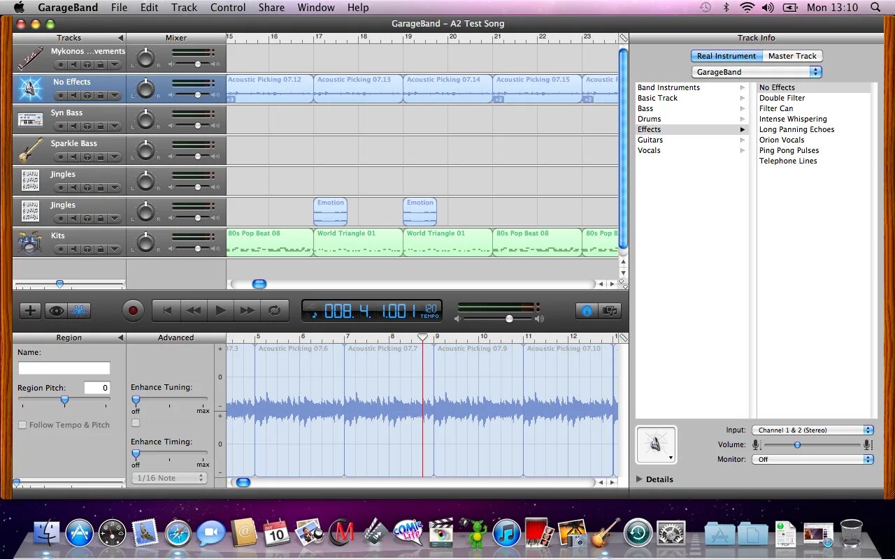The image size is (895, 559).
Task: Choose the Double Filter preset
Action: pos(782,98)
